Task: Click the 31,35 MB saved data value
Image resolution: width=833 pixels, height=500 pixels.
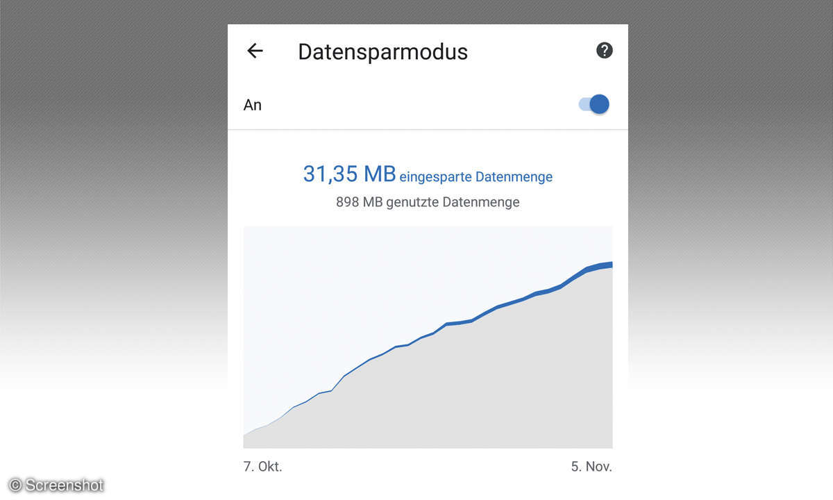Action: pos(349,174)
